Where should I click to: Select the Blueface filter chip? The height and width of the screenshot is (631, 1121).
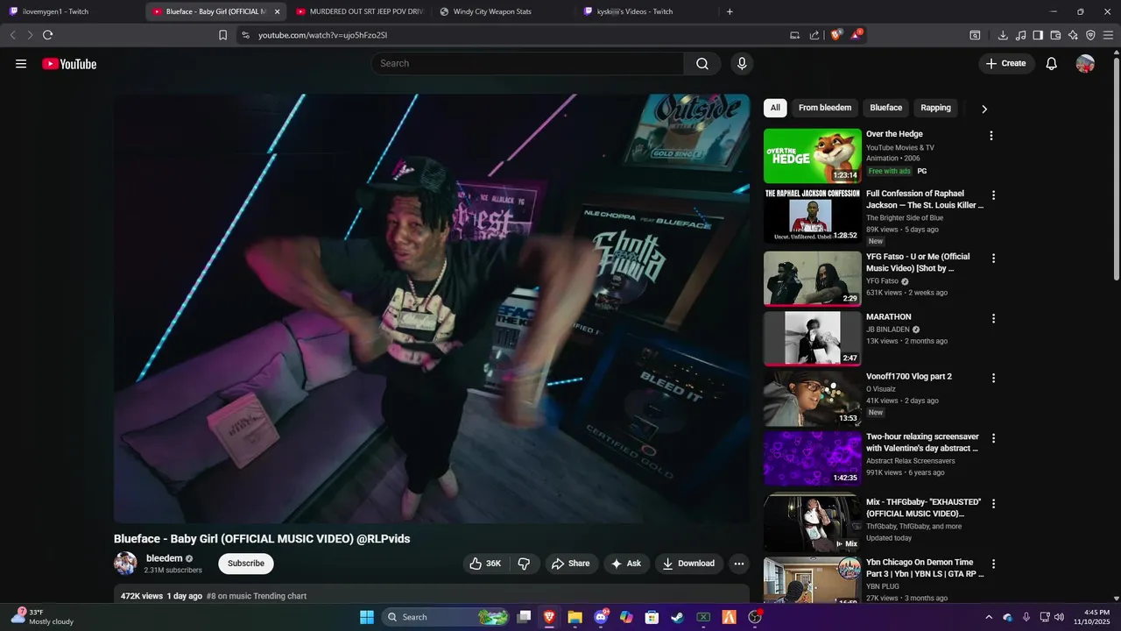click(x=886, y=108)
